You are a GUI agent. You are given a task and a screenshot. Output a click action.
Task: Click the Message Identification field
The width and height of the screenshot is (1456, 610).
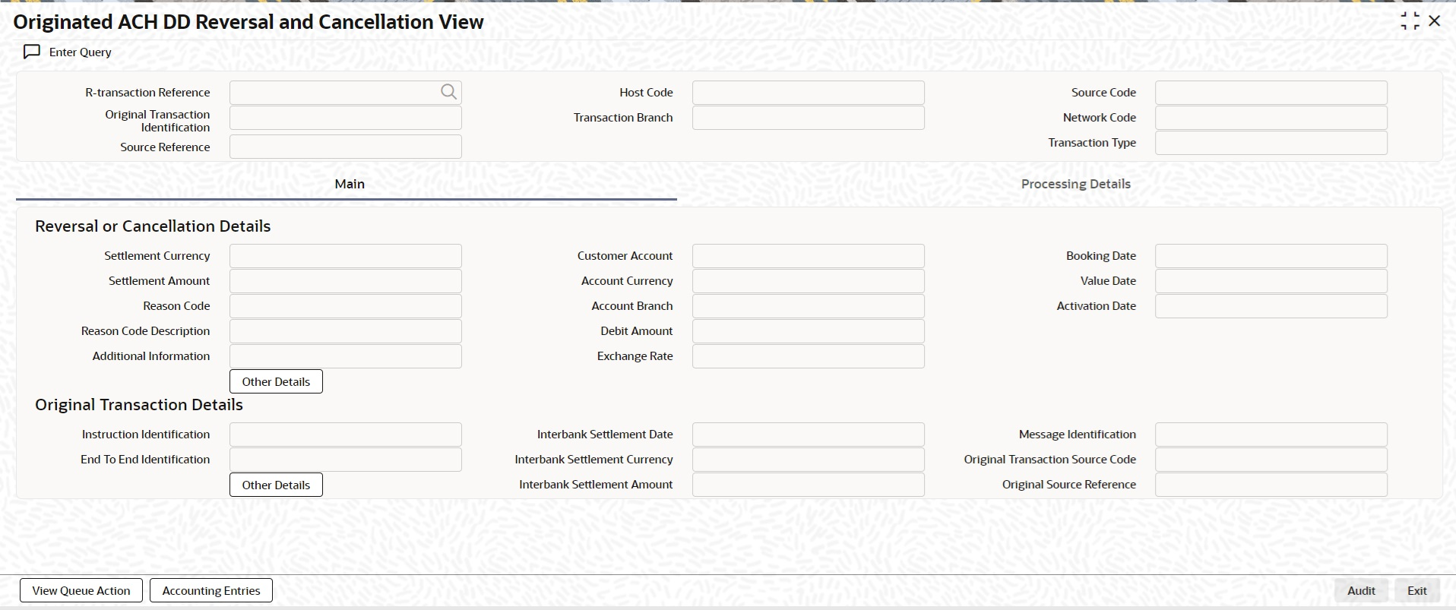1271,435
